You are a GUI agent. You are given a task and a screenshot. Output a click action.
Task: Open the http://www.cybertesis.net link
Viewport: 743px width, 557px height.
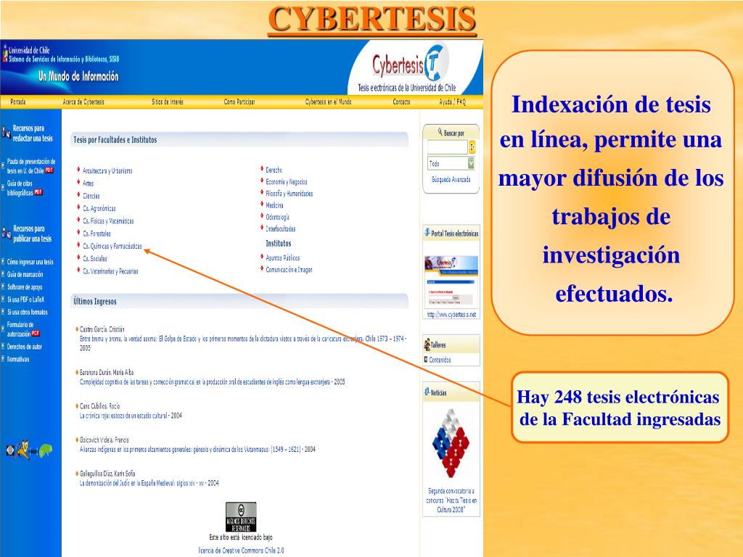451,315
